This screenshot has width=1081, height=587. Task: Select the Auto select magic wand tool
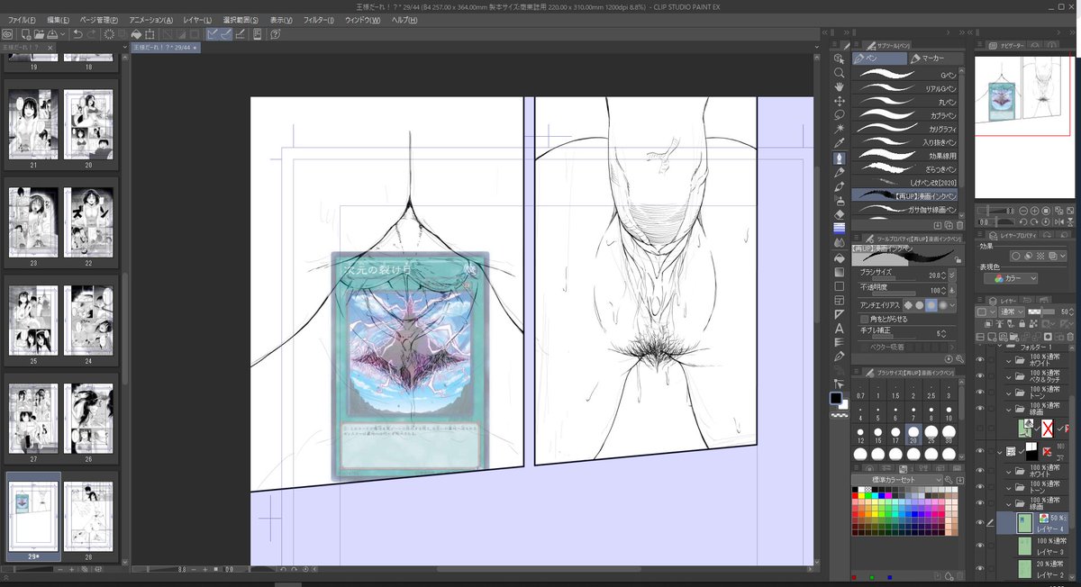point(840,129)
